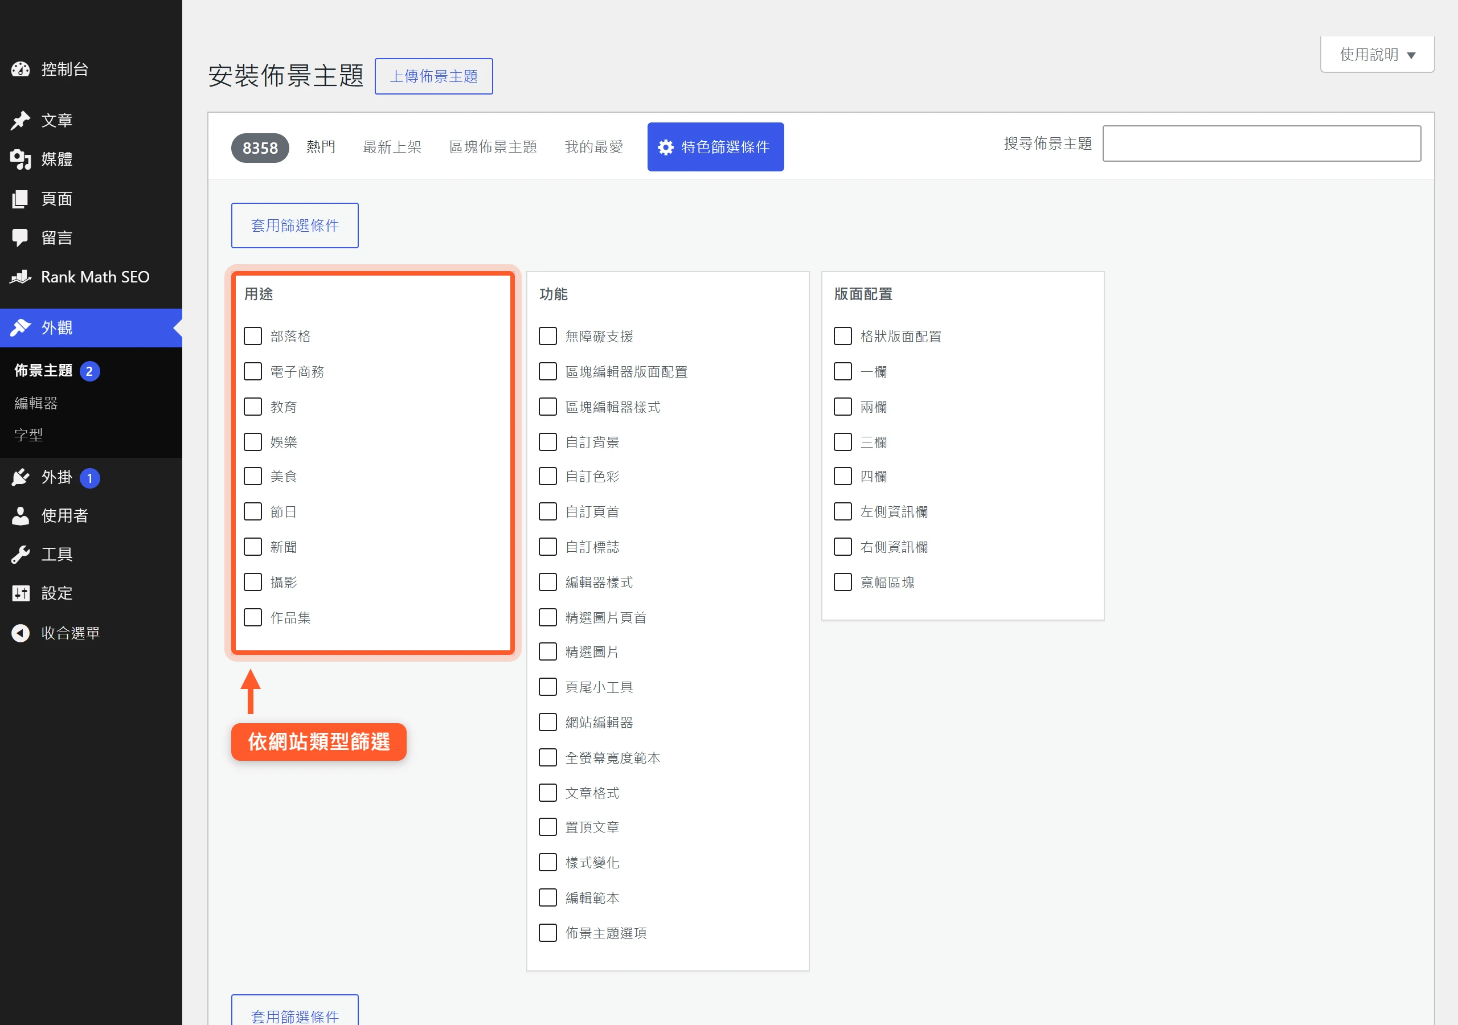The height and width of the screenshot is (1025, 1458).
Task: Click the top 套用篩選條件 button
Action: pyautogui.click(x=294, y=225)
